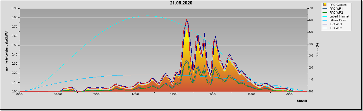Click the Strom (A) axis title

(317, 50)
